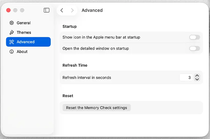
Task: Click the refresh interval number field
Action: (x=186, y=78)
